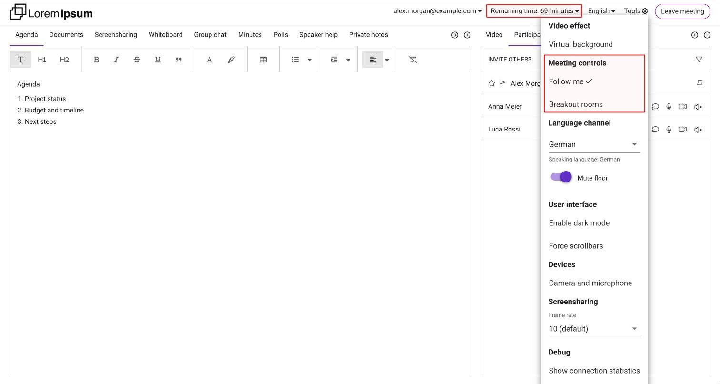The image size is (720, 384).
Task: Open the text color picker
Action: (x=209, y=60)
